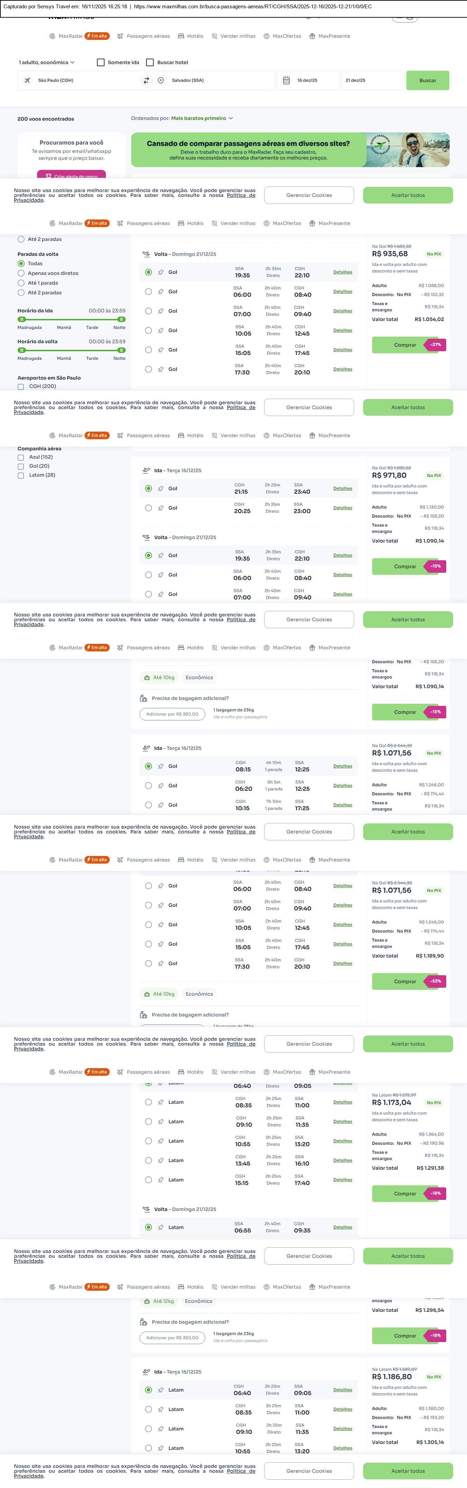Screen dimensions: 467x1488
Task: Click the plane icon beside the Latam 13:45 flight
Action: (161, 1160)
